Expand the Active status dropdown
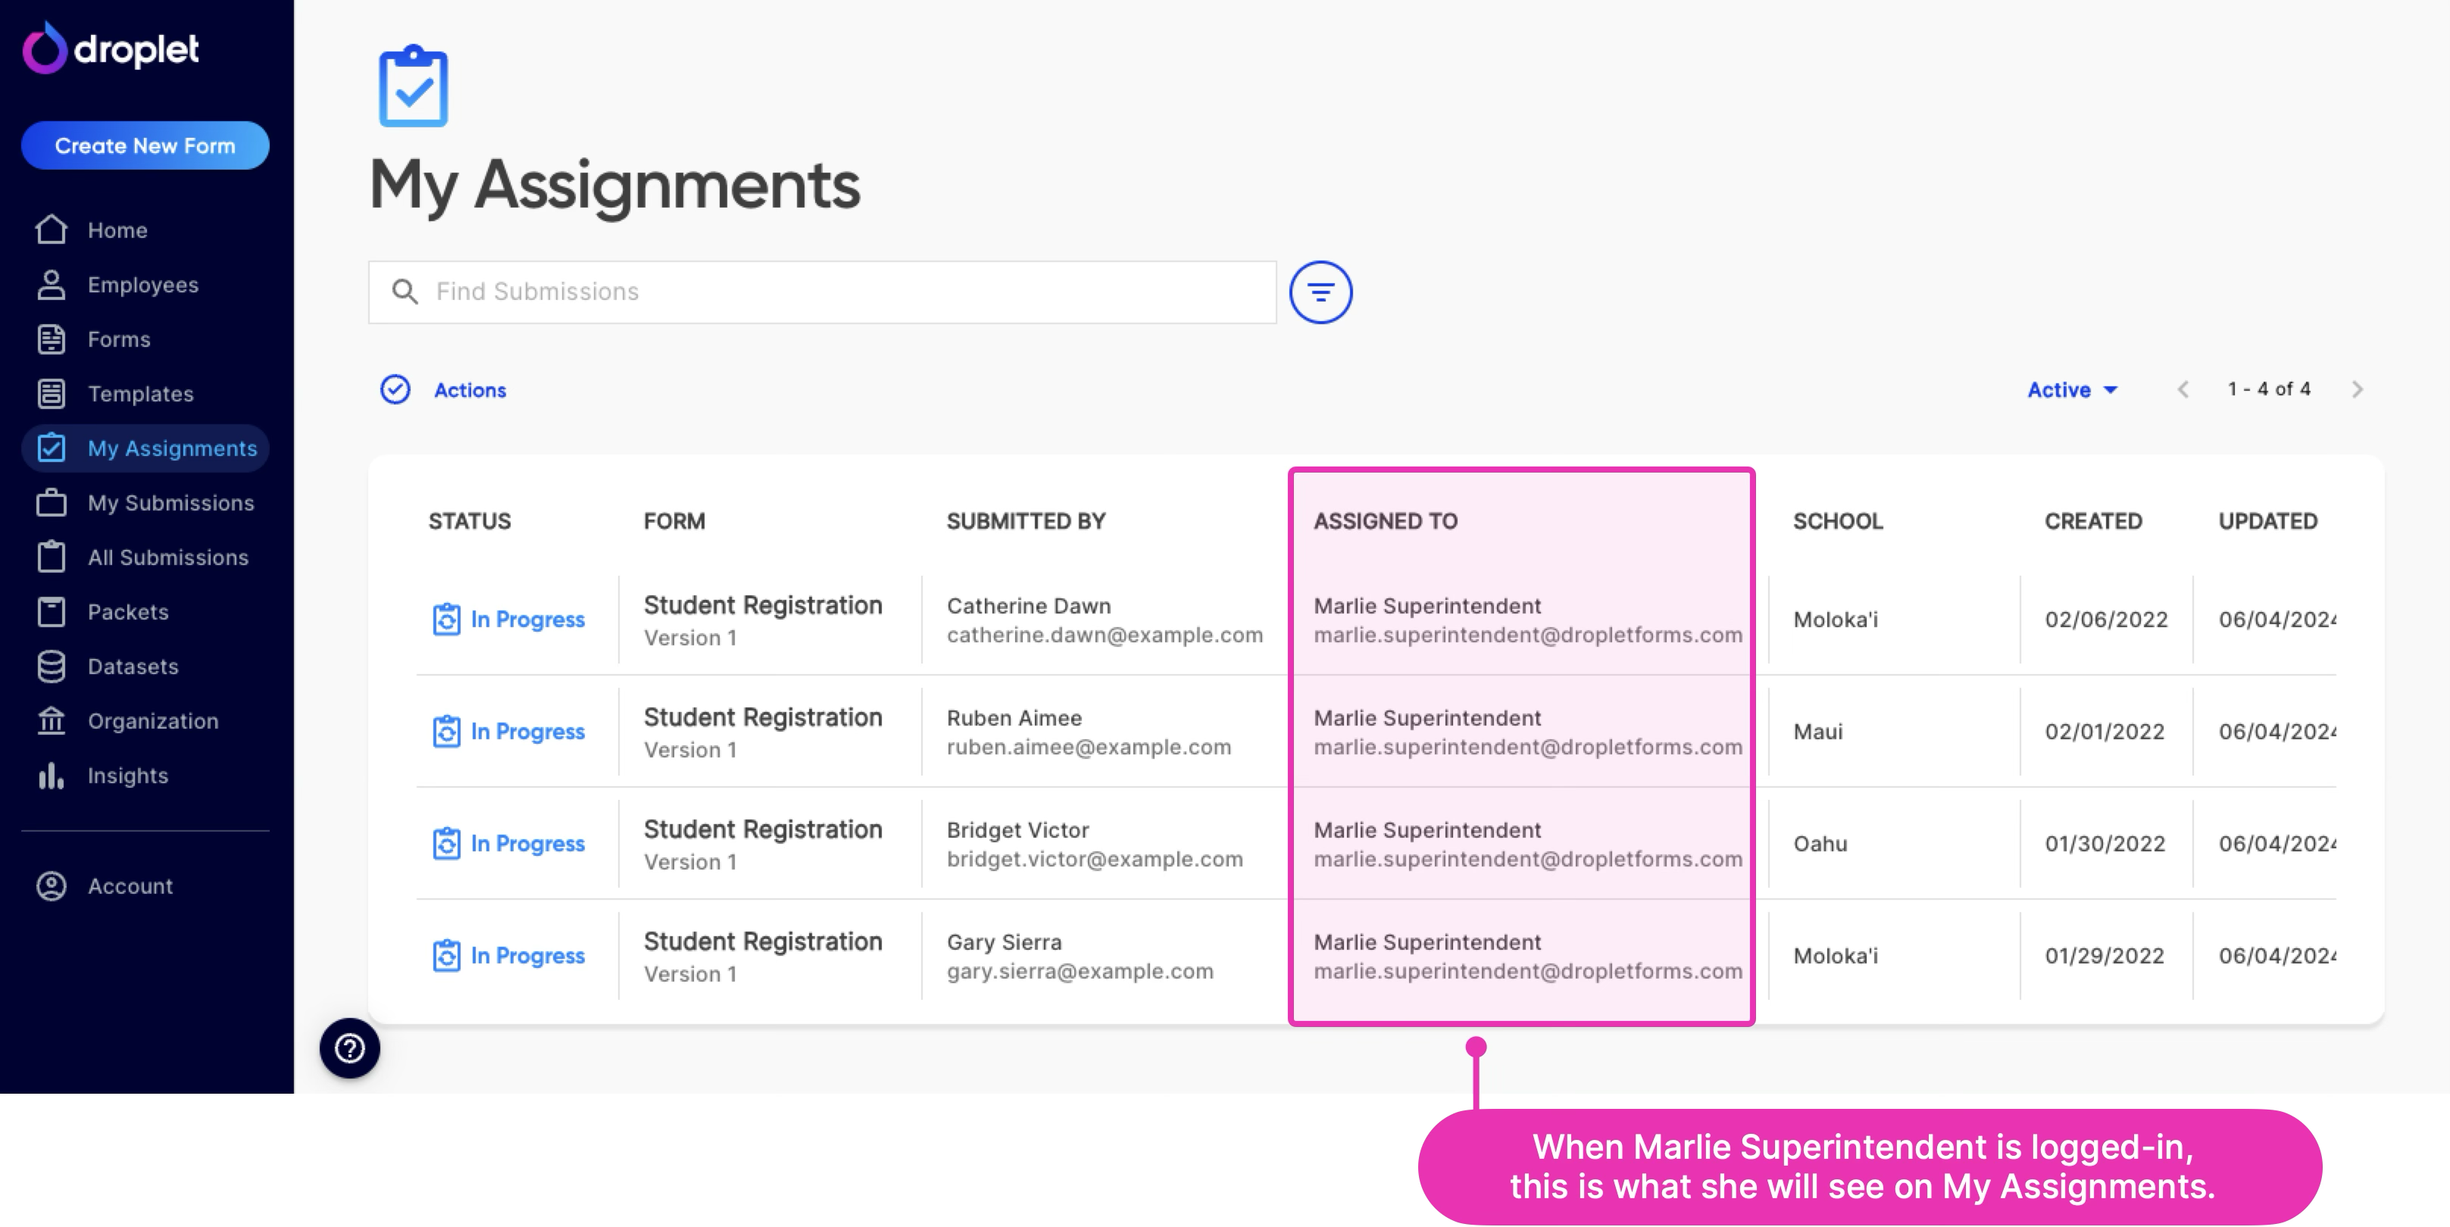The width and height of the screenshot is (2450, 1227). (2071, 390)
